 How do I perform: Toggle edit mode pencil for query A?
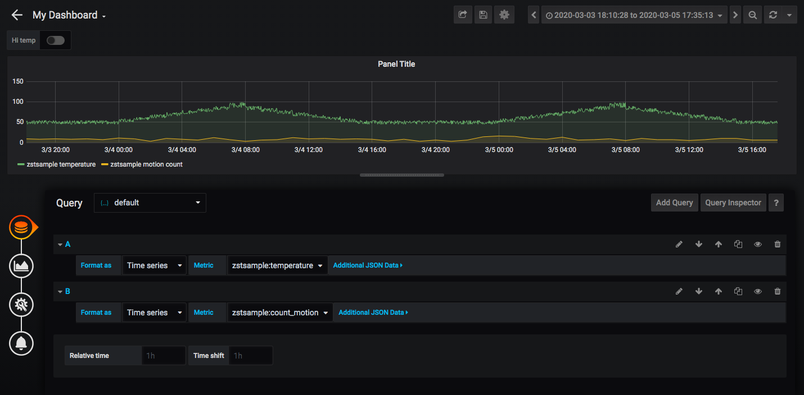[x=679, y=244]
